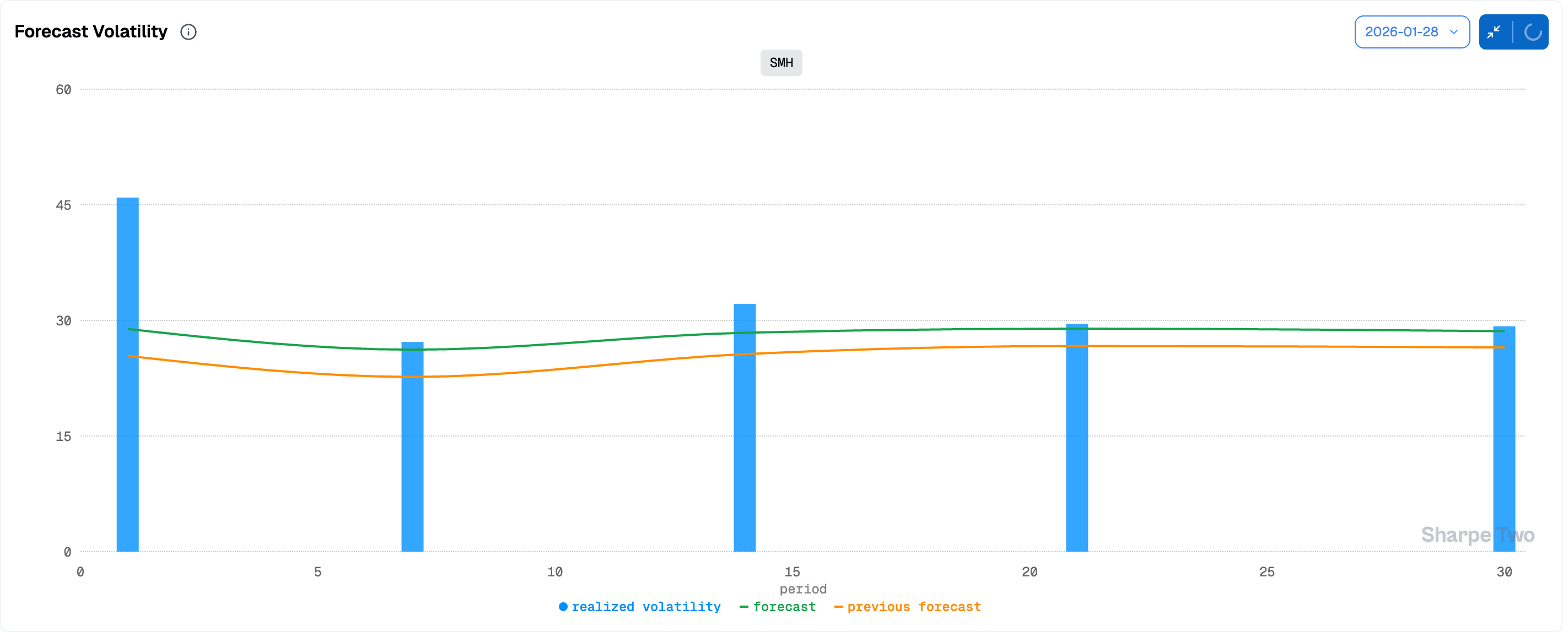The height and width of the screenshot is (632, 1563).
Task: Click the green forecast legend dash marker
Action: 744,607
